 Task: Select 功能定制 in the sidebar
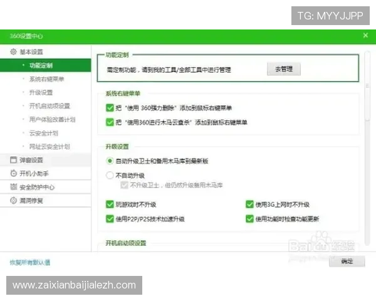point(46,65)
